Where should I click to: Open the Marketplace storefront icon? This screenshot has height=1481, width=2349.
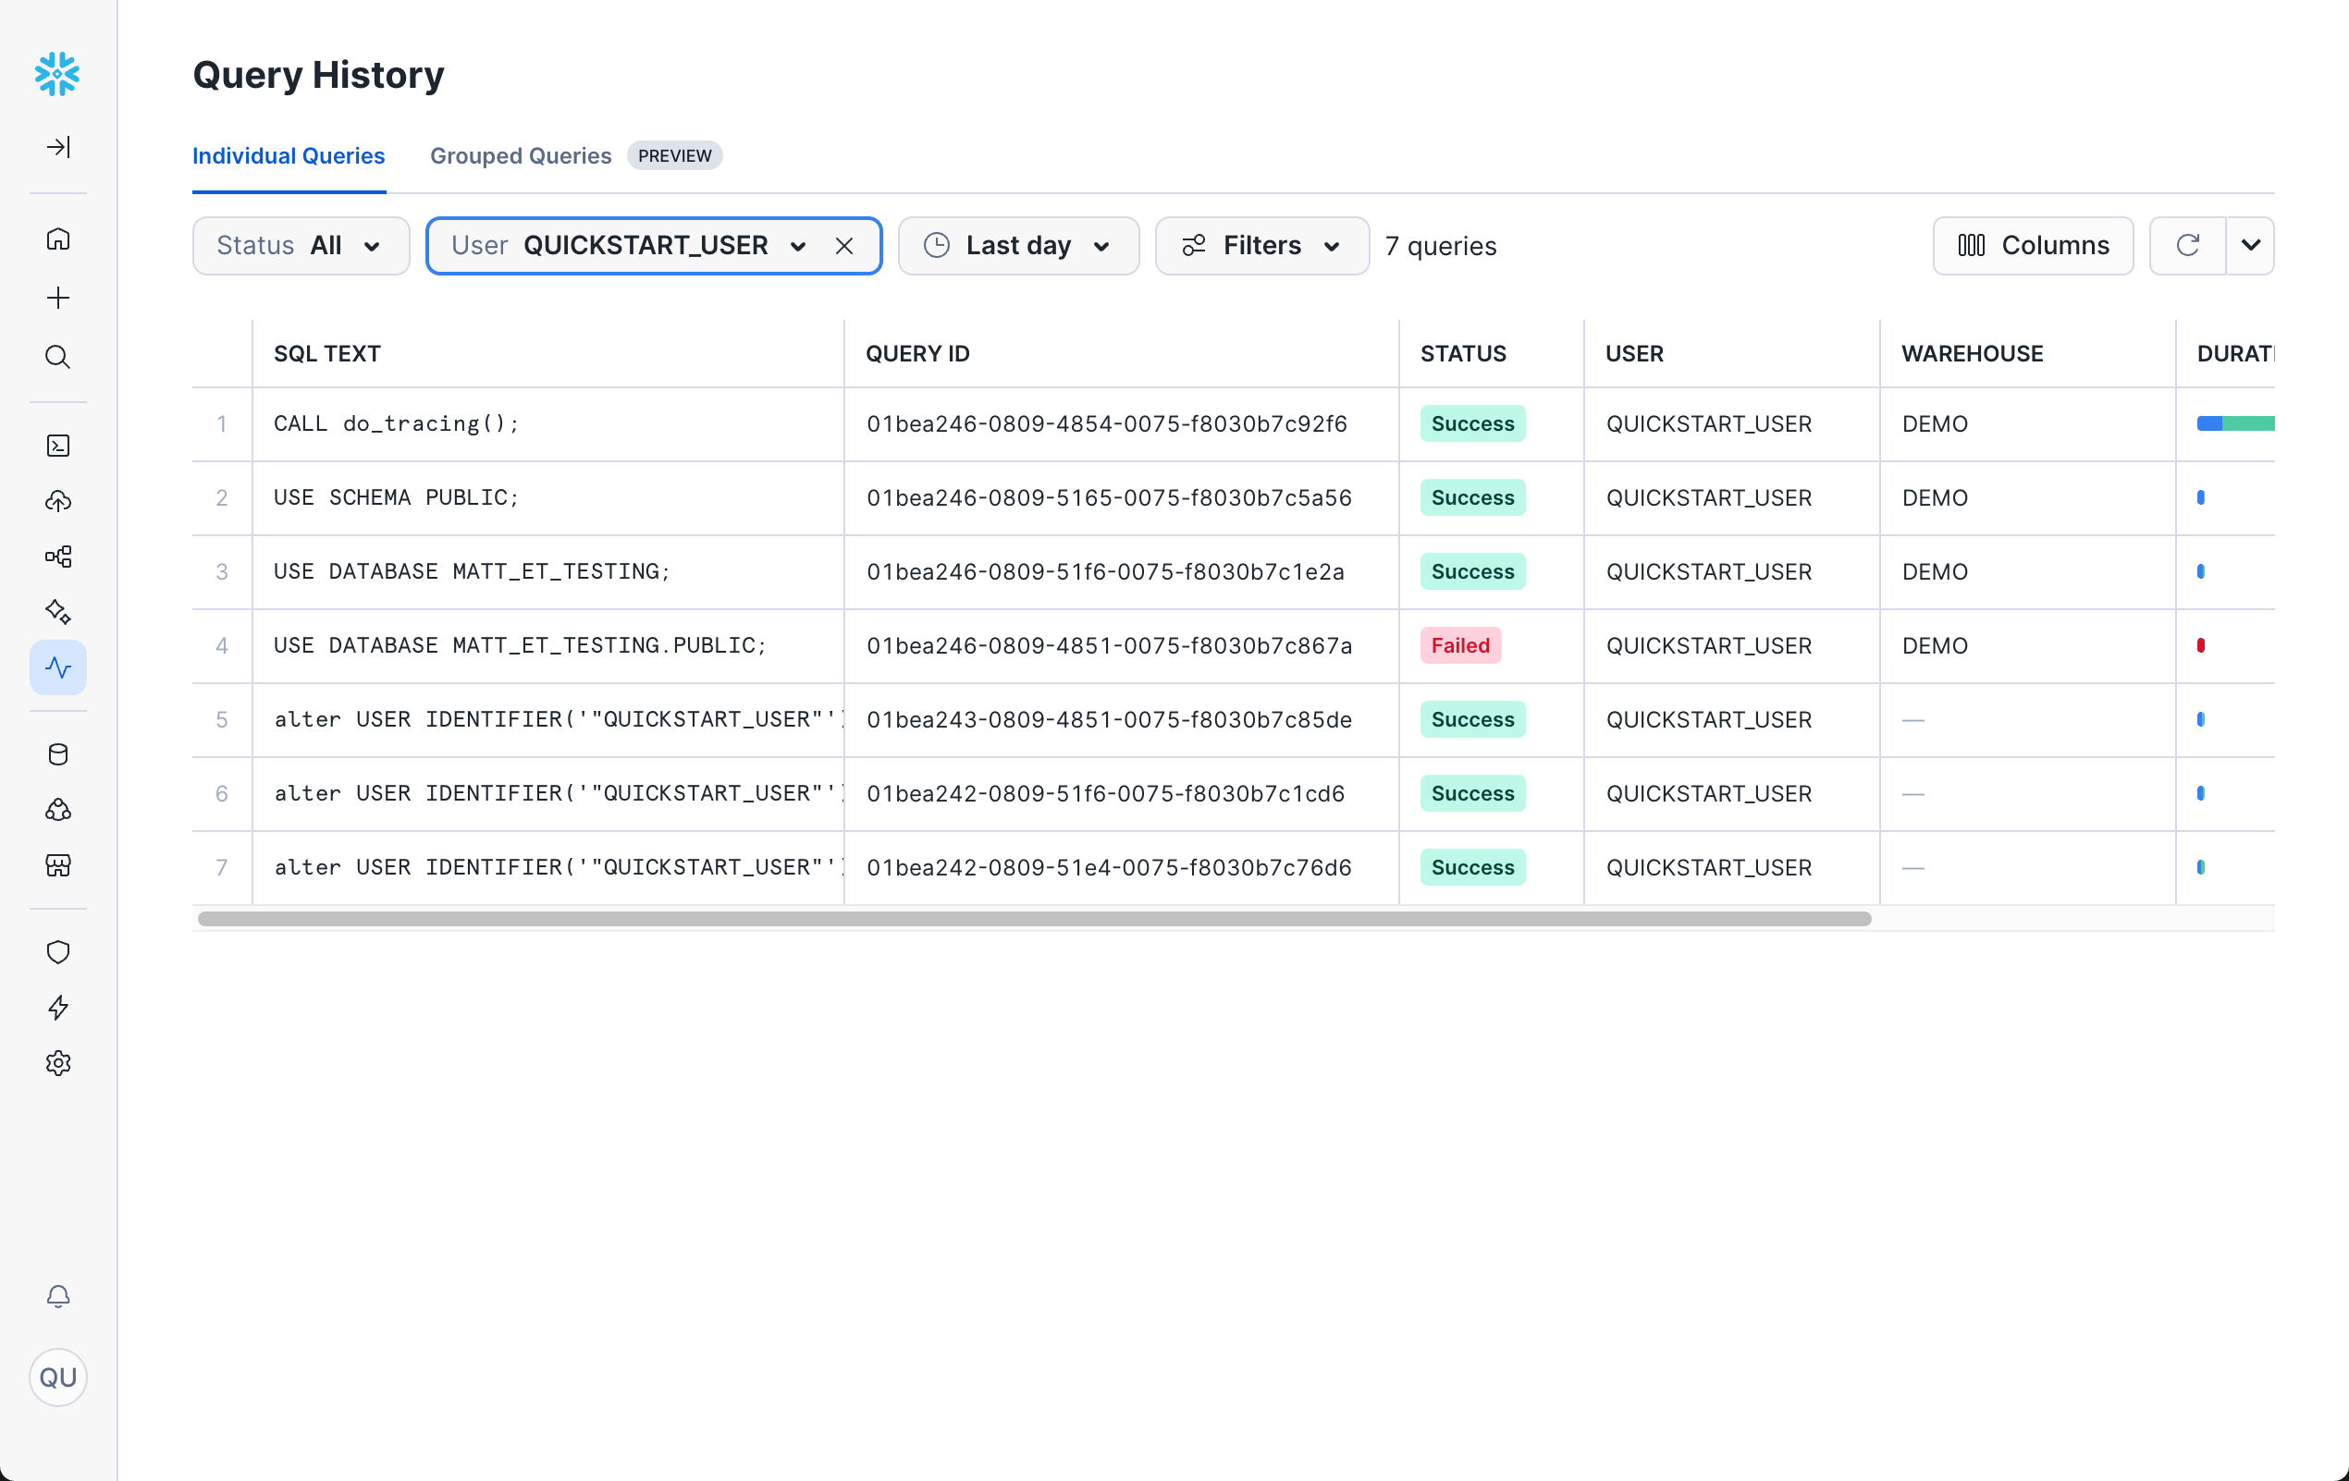tap(58, 866)
